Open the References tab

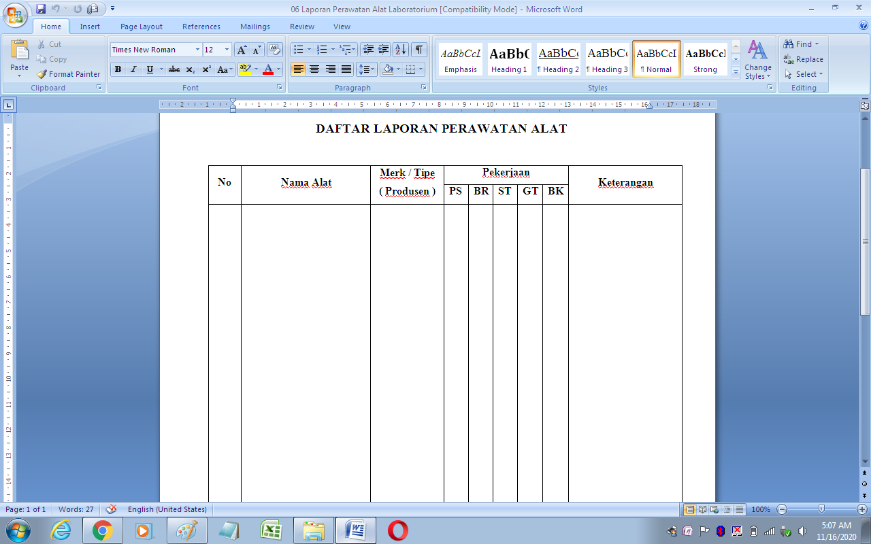(x=201, y=27)
